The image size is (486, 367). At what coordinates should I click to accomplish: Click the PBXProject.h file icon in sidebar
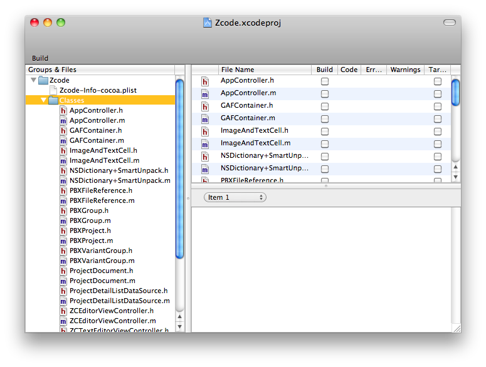[63, 231]
